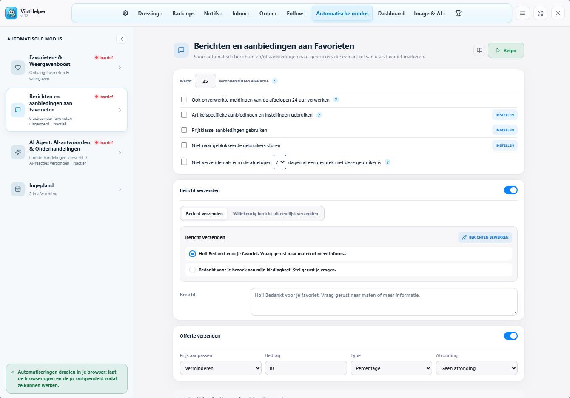The image size is (570, 398).
Task: Check 'Artikelspecifieke aanbiedingen en instellingen gebruiken'
Action: [184, 115]
